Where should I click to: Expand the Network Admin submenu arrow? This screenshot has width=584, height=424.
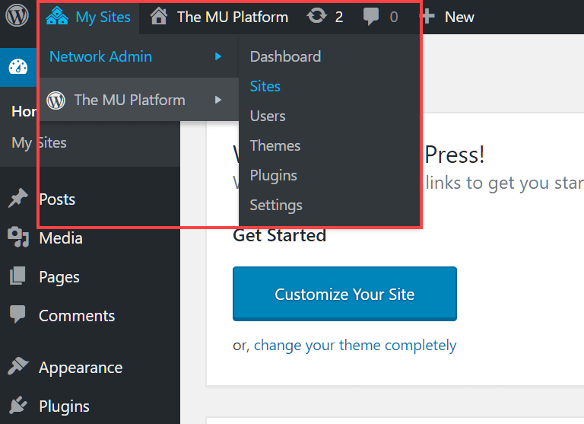pyautogui.click(x=218, y=56)
